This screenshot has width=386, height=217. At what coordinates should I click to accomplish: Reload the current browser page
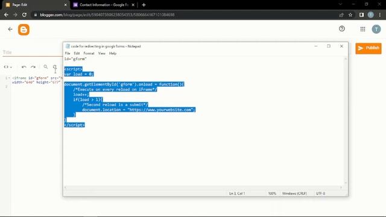[x=24, y=14]
